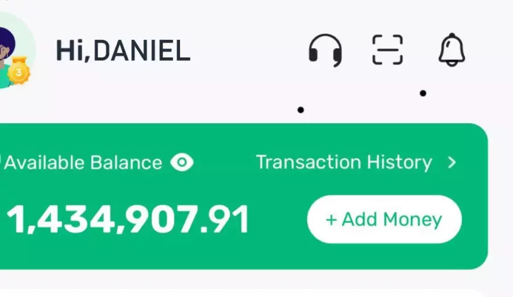Screen dimensions: 513x297
Task: Click the gold level 3 medal badge
Action: click(x=19, y=71)
